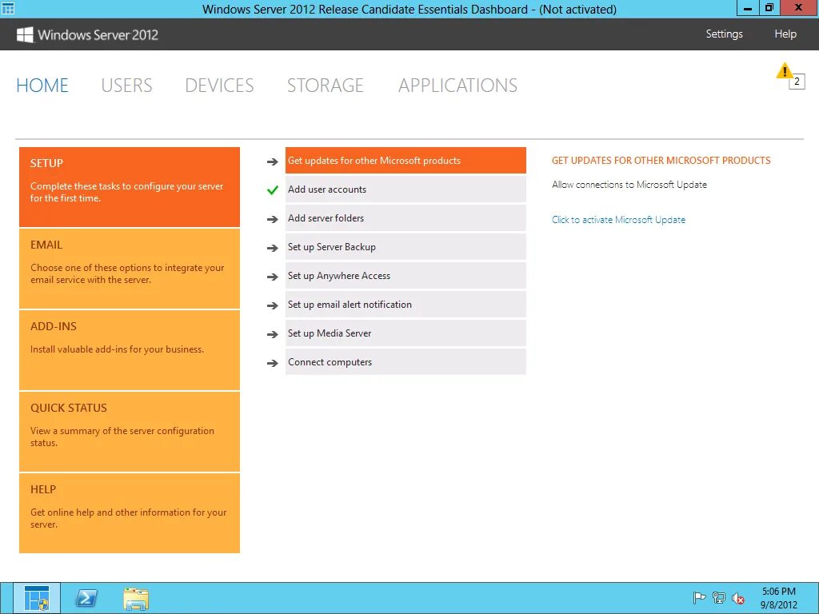Open Settings in the top bar
Viewport: 819px width, 614px height.
(x=724, y=34)
